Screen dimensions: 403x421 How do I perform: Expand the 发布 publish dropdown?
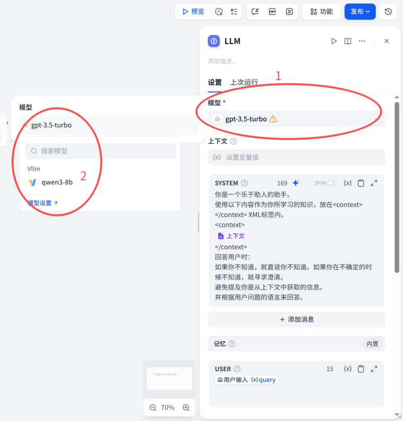(360, 12)
